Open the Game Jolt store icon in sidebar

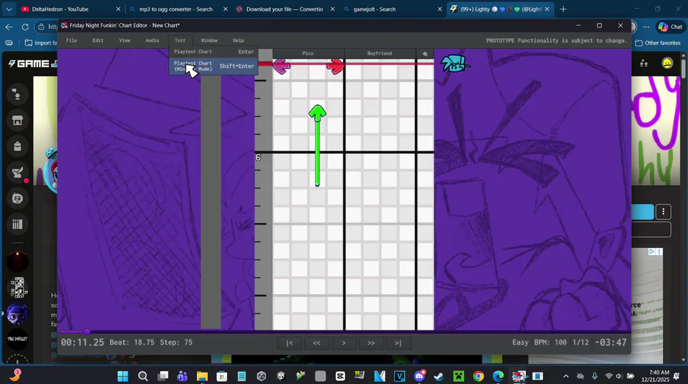[x=18, y=121]
